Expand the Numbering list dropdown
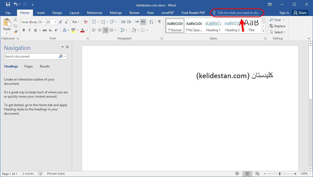The image size is (313, 177). [107, 22]
